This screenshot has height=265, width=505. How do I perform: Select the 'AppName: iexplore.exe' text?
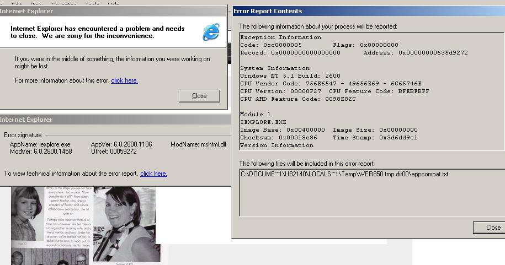40,144
